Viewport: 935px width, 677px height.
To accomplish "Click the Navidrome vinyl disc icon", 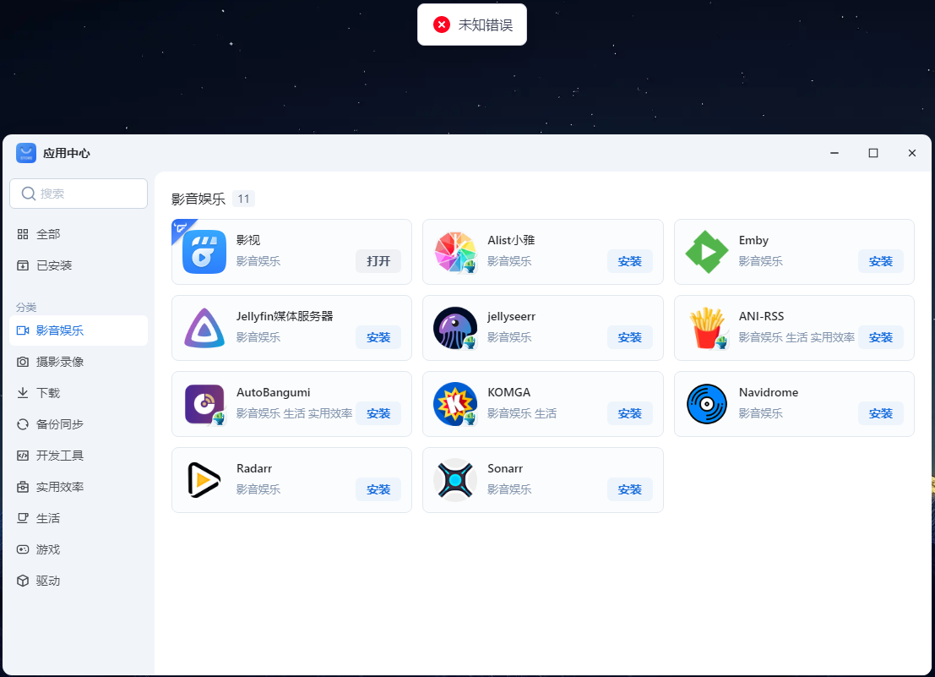I will (707, 404).
